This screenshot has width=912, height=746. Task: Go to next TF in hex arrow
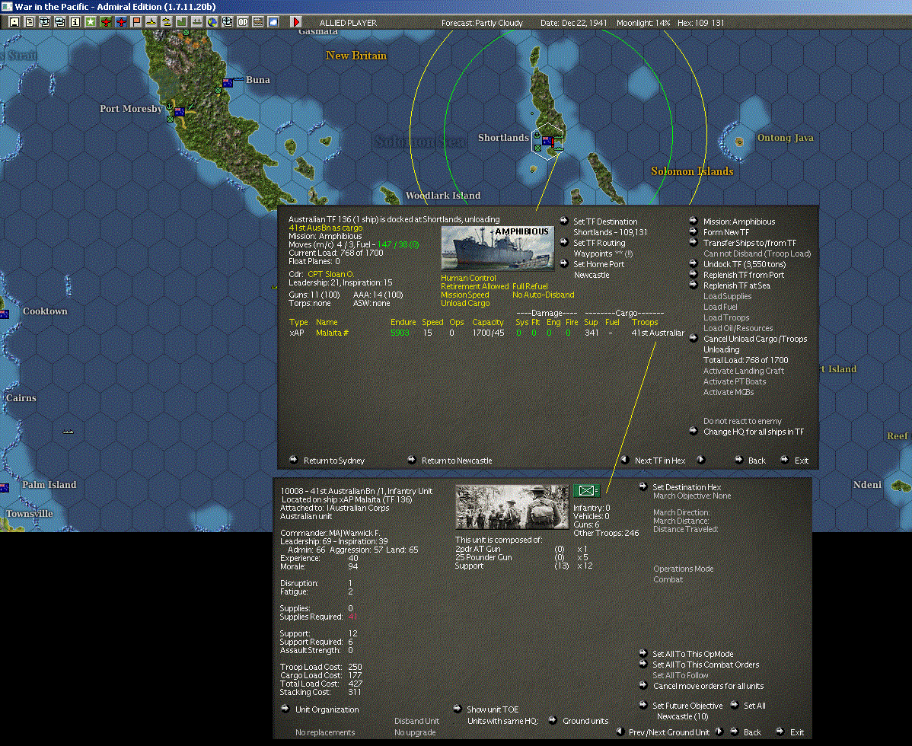(701, 460)
